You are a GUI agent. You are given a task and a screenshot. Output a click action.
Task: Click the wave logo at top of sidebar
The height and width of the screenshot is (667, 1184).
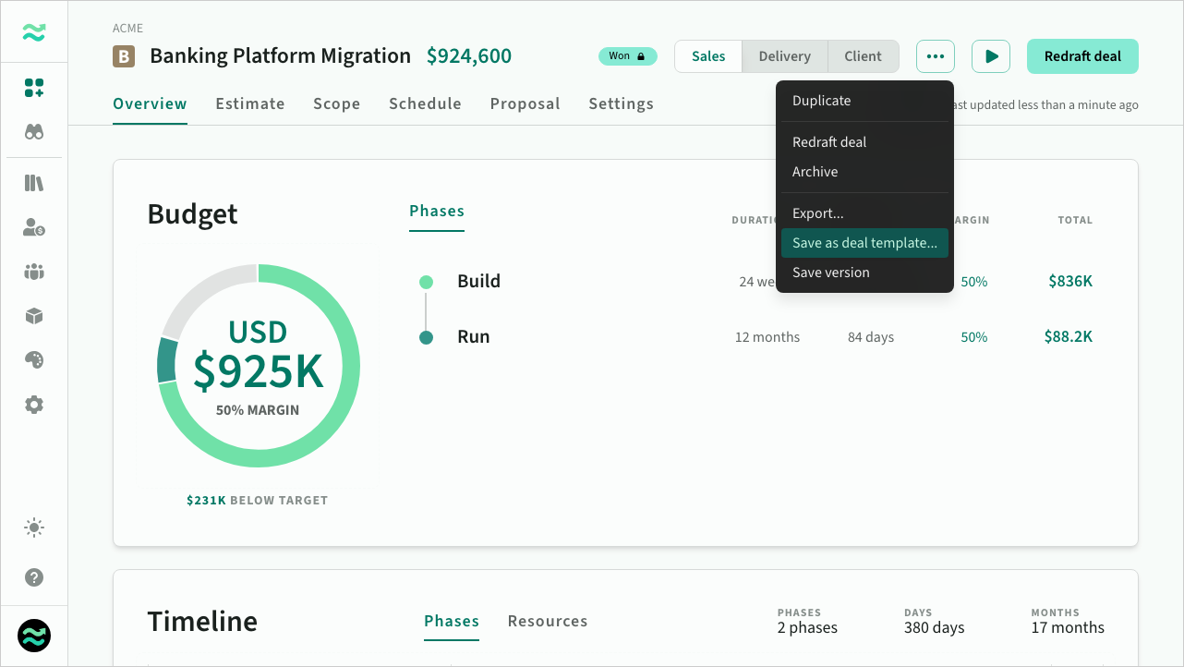click(34, 32)
